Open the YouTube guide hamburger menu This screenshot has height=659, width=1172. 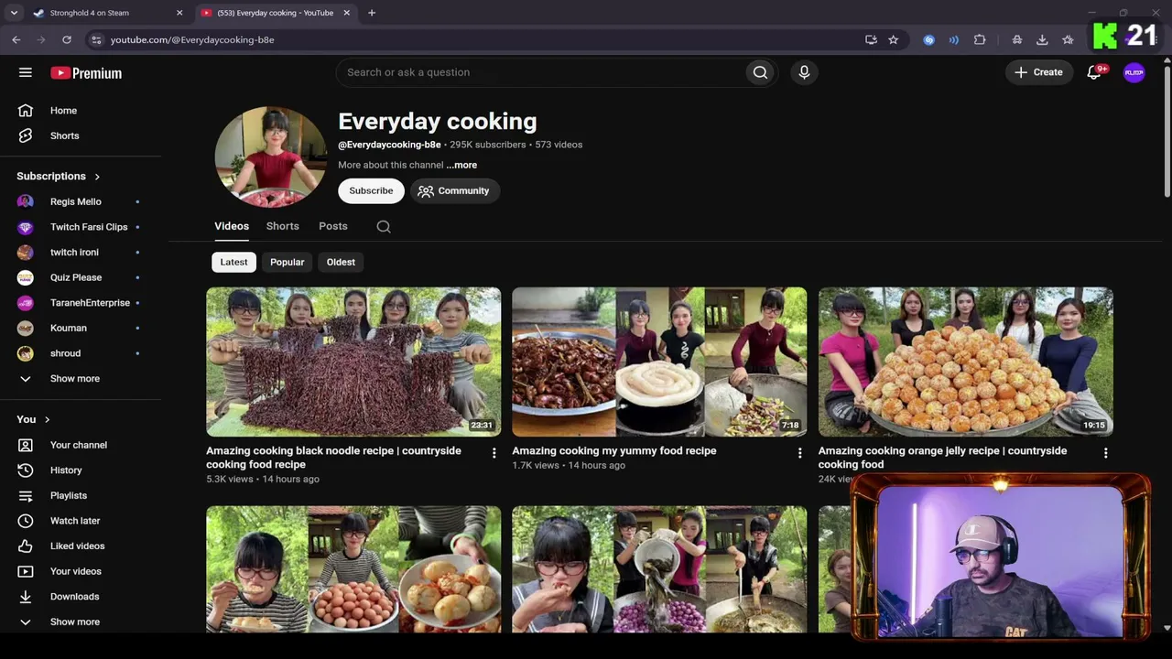26,72
